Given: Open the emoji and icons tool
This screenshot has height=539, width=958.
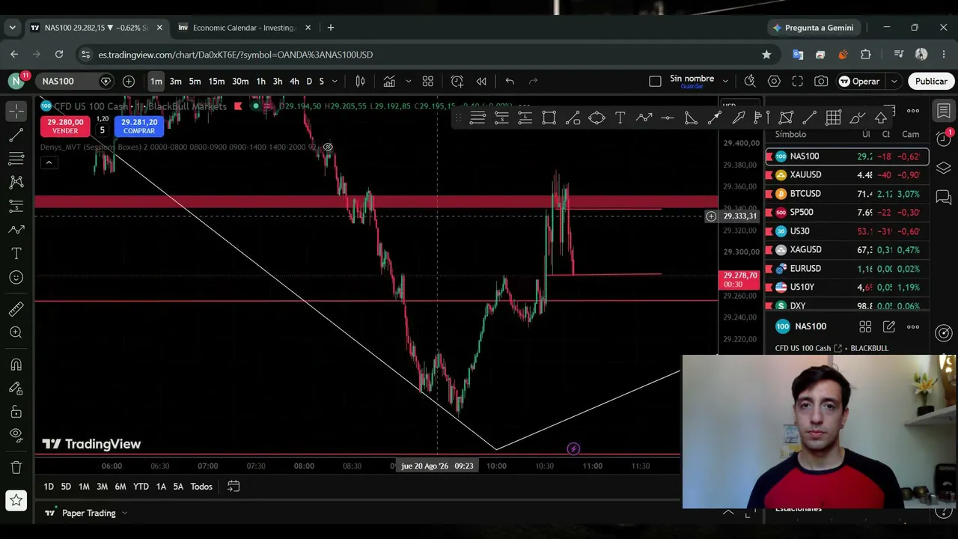Looking at the screenshot, I should [x=16, y=278].
